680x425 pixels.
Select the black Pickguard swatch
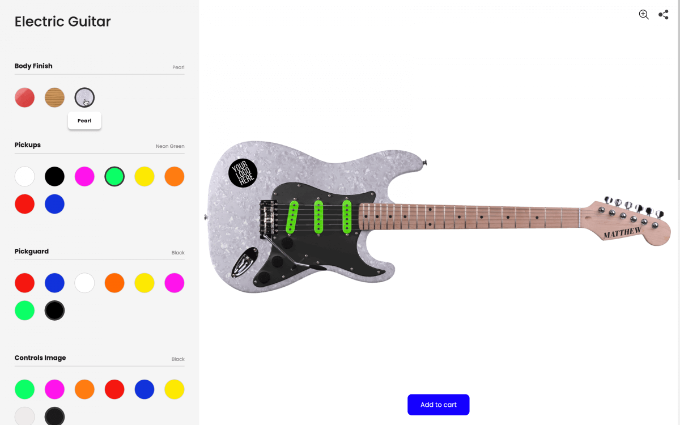(54, 311)
